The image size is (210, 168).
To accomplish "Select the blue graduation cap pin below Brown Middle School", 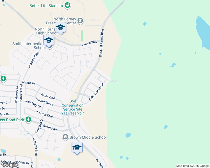I will [x=77, y=148].
